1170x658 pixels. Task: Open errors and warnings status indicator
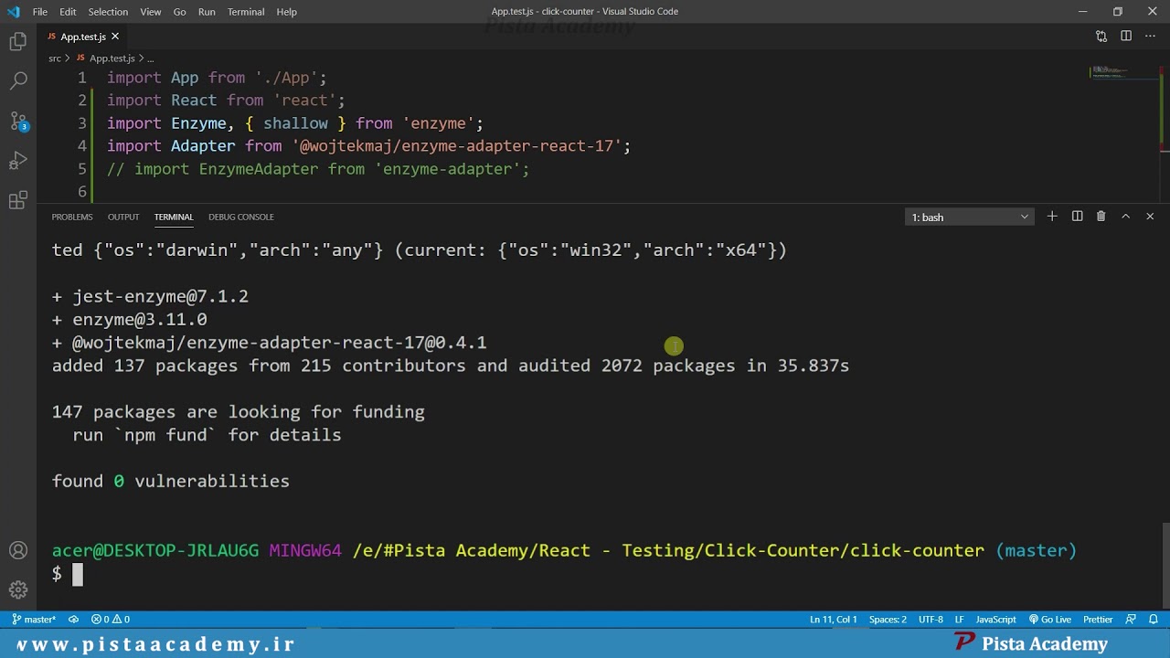point(111,620)
